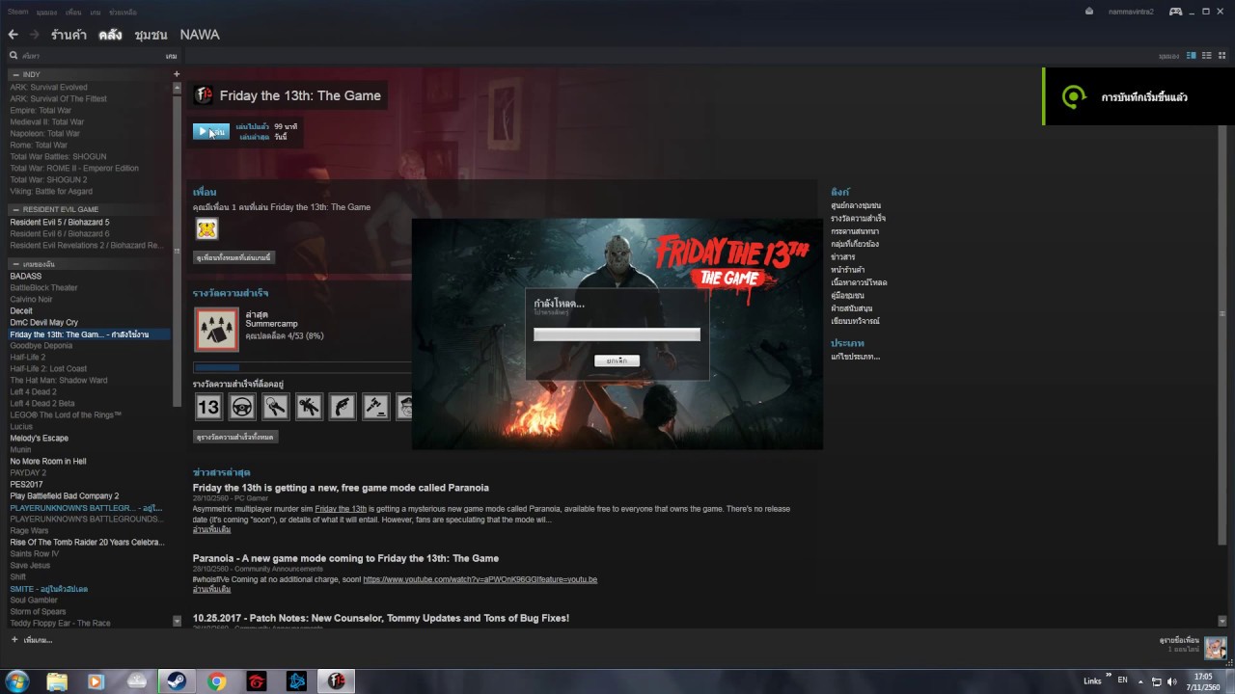This screenshot has height=694, width=1235.
Task: Click the volume speaker tray icon
Action: [x=1172, y=681]
